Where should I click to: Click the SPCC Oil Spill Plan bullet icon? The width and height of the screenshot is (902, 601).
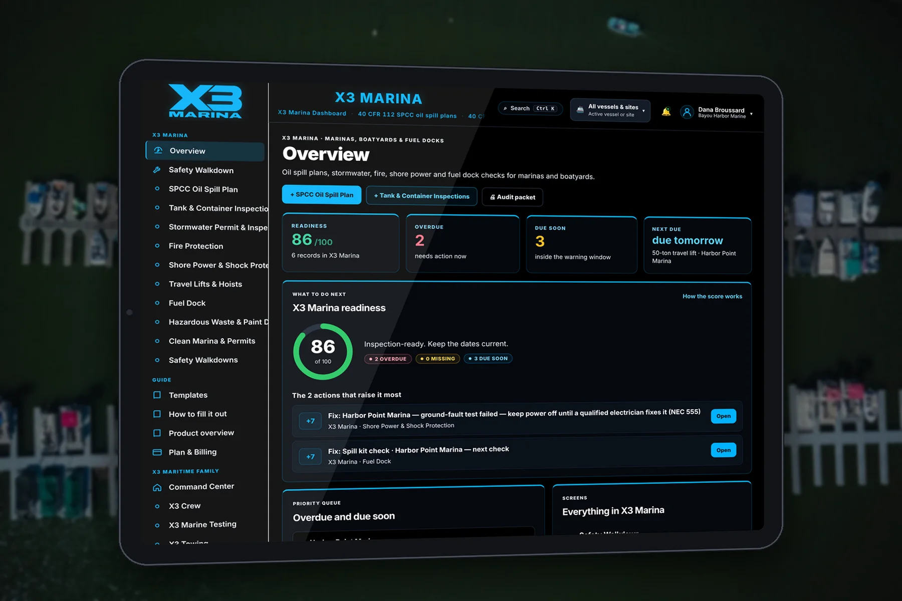coord(157,189)
